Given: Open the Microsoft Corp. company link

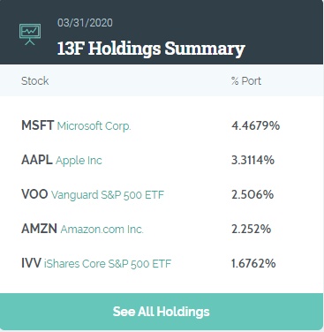Looking at the screenshot, I should [94, 126].
